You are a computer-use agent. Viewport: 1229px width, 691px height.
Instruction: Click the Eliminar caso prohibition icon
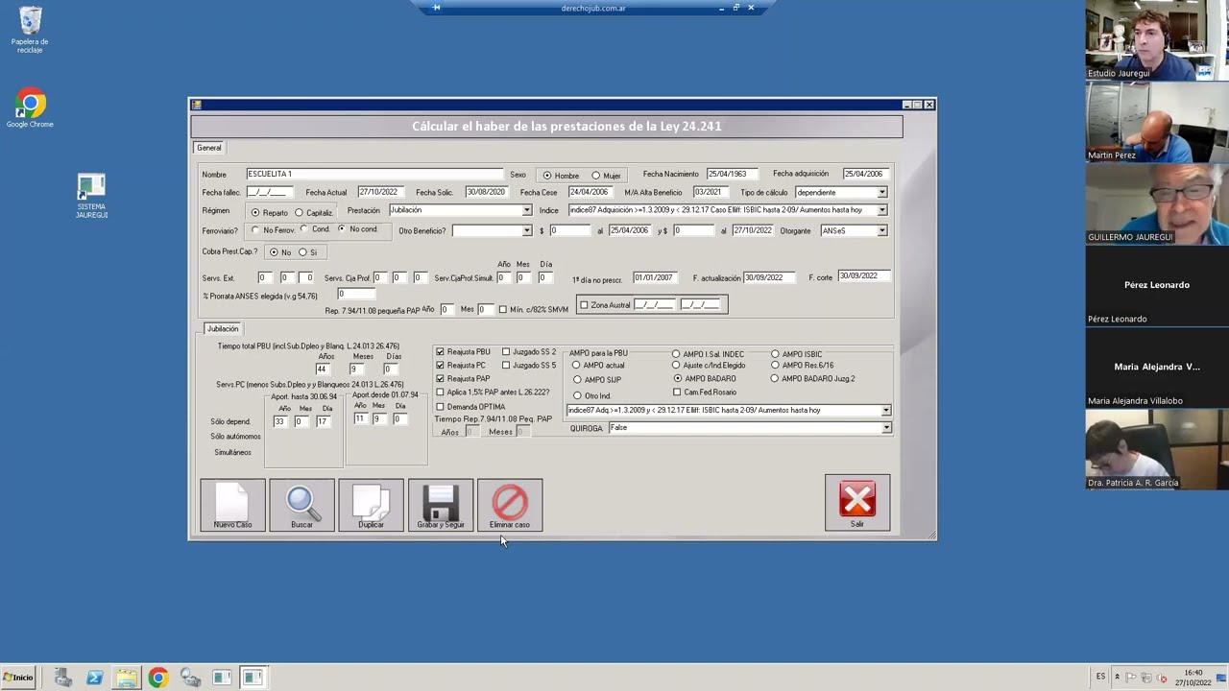(x=510, y=505)
